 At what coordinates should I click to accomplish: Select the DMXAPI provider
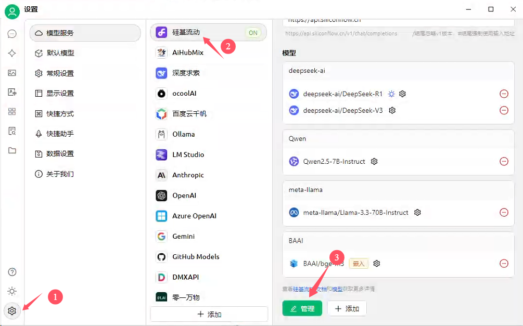(x=209, y=277)
